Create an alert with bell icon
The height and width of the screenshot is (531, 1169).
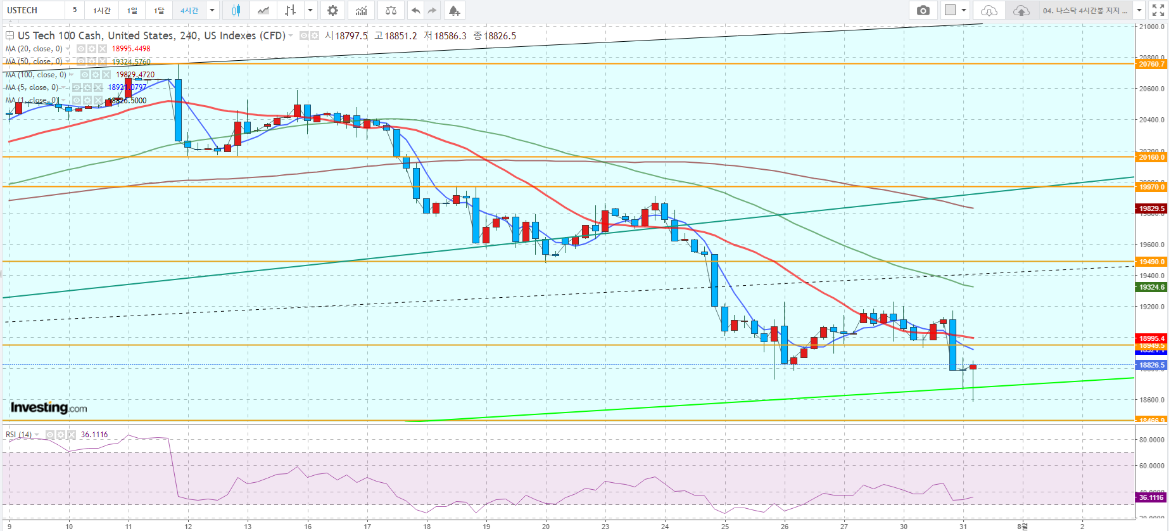454,10
